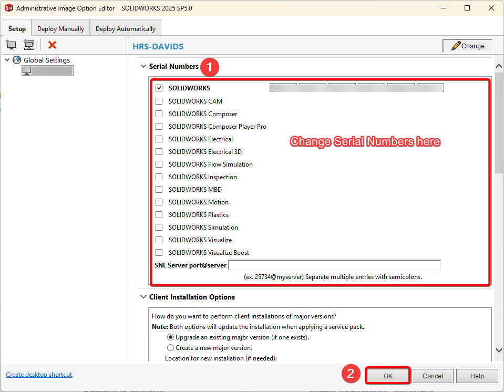Open the Deploy Automatically tab
This screenshot has height=392, width=504.
click(x=126, y=28)
